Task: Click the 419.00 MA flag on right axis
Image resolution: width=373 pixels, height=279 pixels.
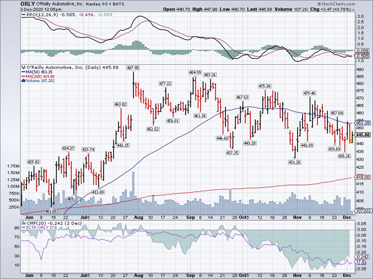Action: point(362,177)
